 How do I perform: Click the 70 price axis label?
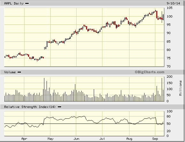169,67
